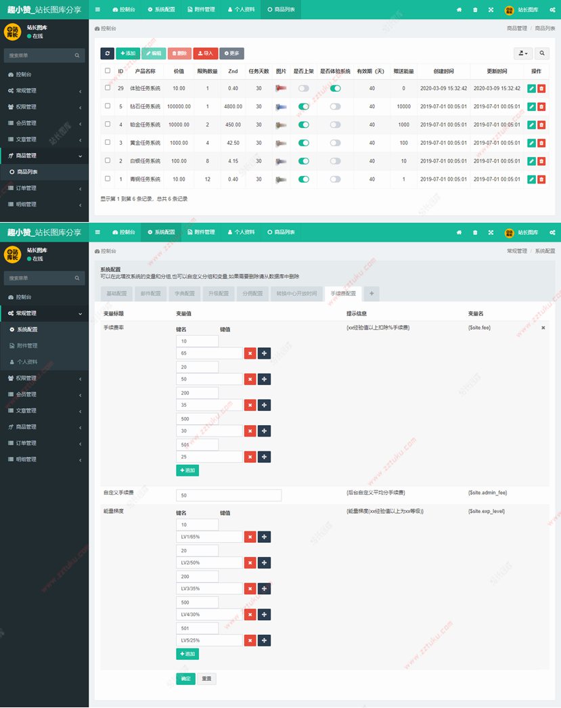
Task: Delete the 手续费率 variable via the row-end X
Action: point(543,328)
